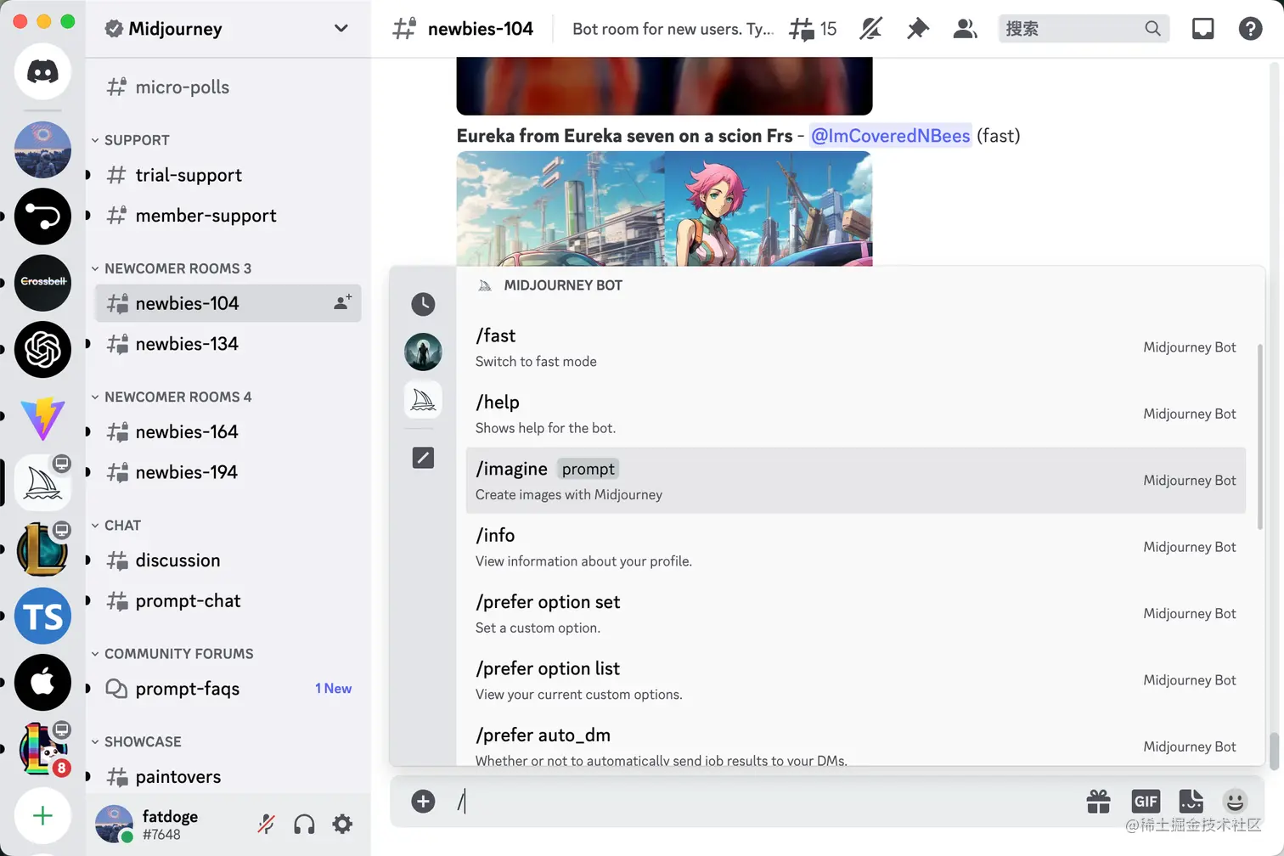Choose the /prefer option set command
1284x856 pixels.
tap(856, 613)
